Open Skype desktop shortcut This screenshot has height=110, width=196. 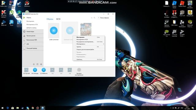pos(12,23)
